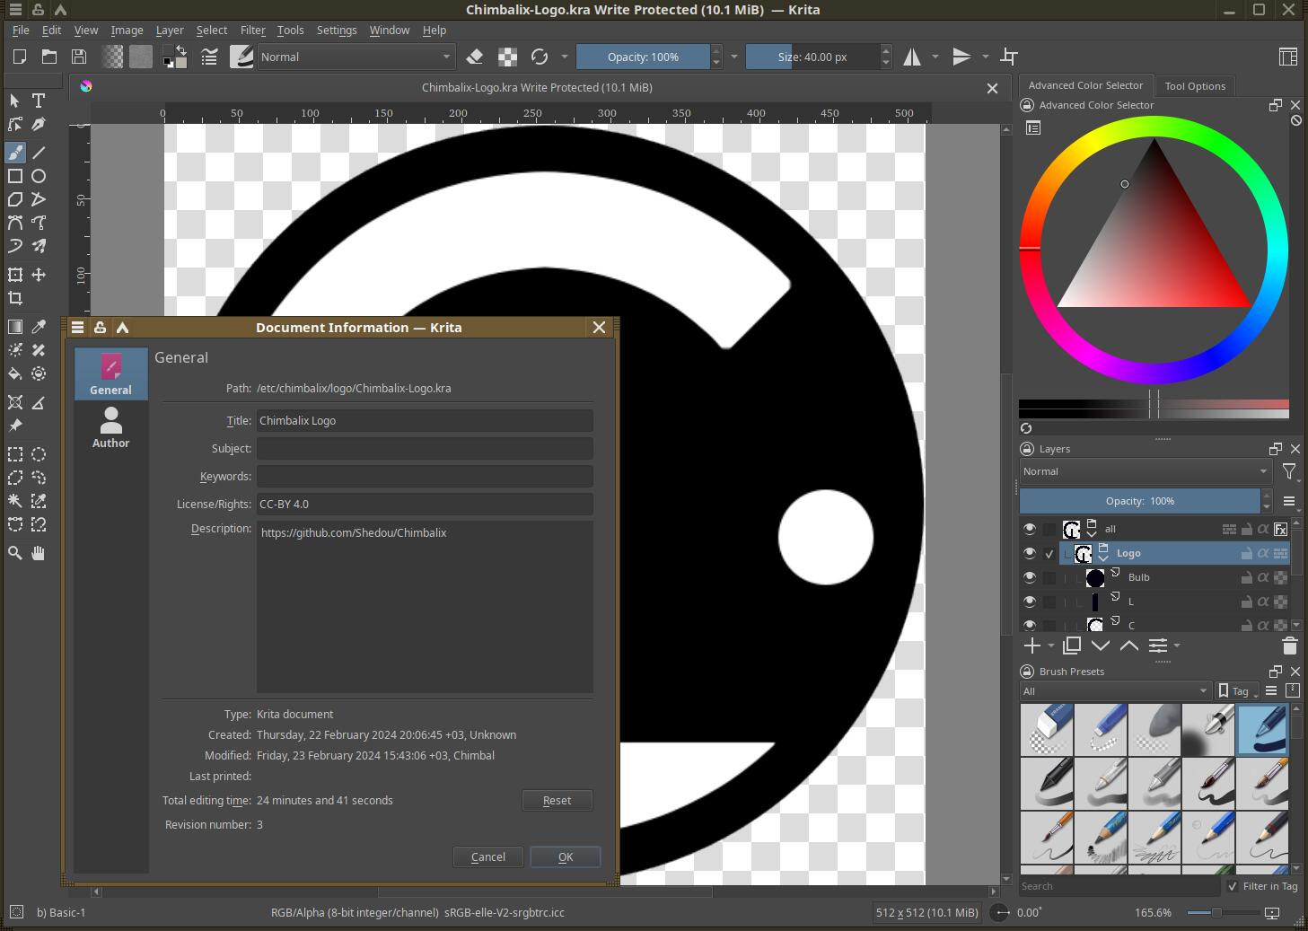1308x931 pixels.
Task: Select the Zoom tool magnifier
Action: pos(15,553)
